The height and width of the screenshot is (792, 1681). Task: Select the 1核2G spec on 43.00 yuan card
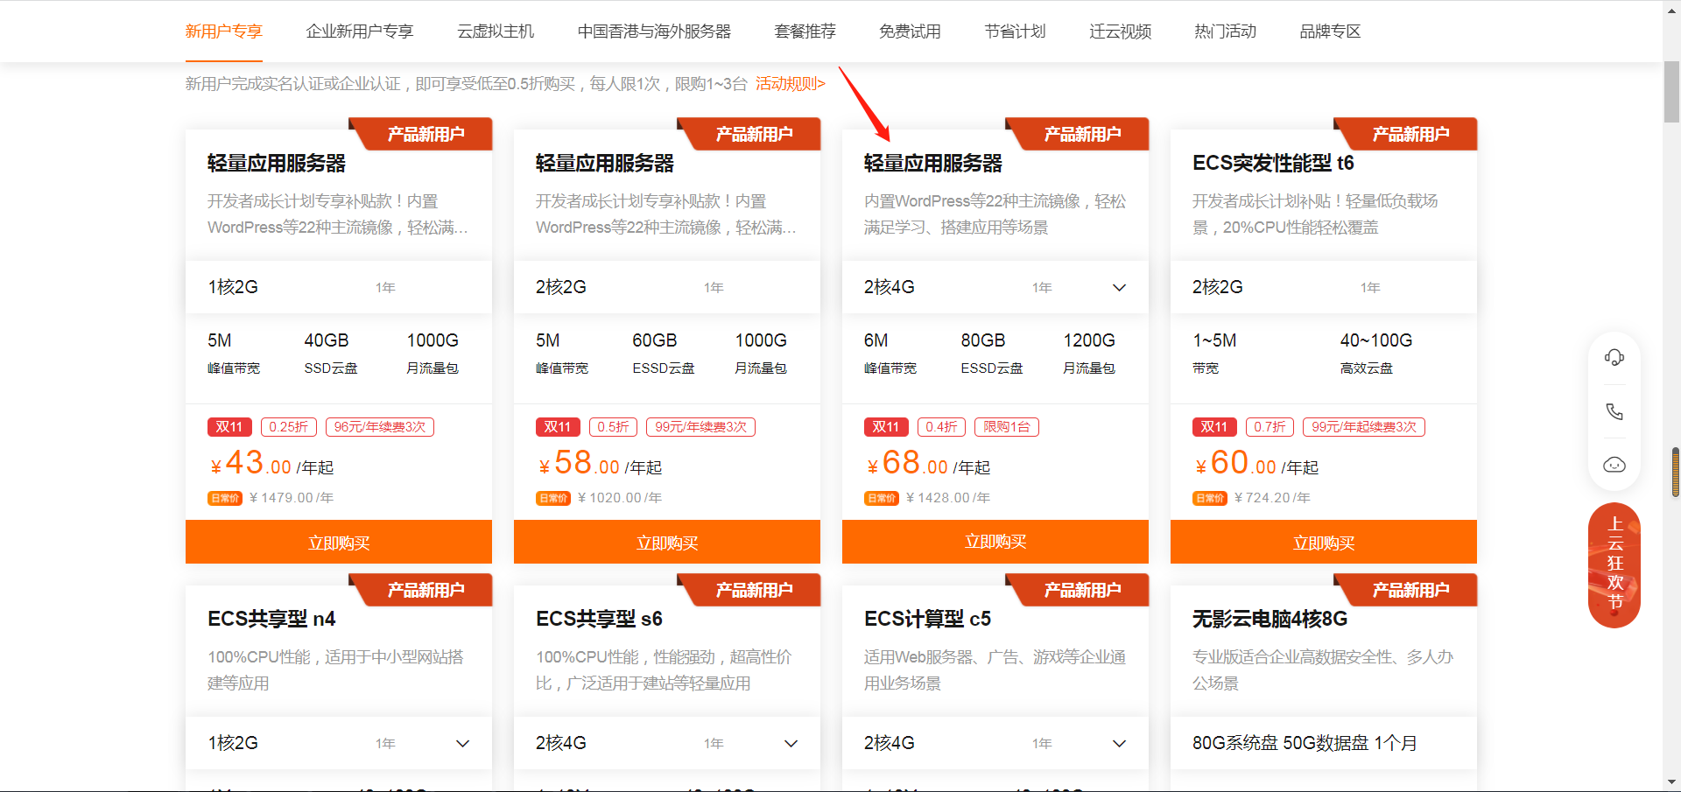coord(339,287)
